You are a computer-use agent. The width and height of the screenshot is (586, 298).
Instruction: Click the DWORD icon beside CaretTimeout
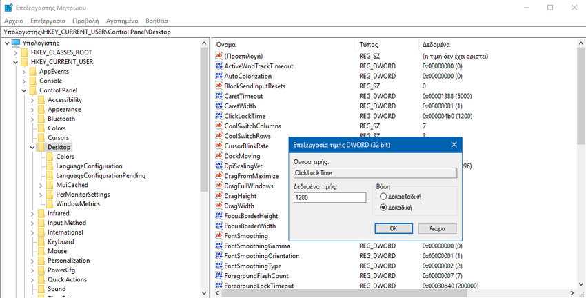[219, 96]
